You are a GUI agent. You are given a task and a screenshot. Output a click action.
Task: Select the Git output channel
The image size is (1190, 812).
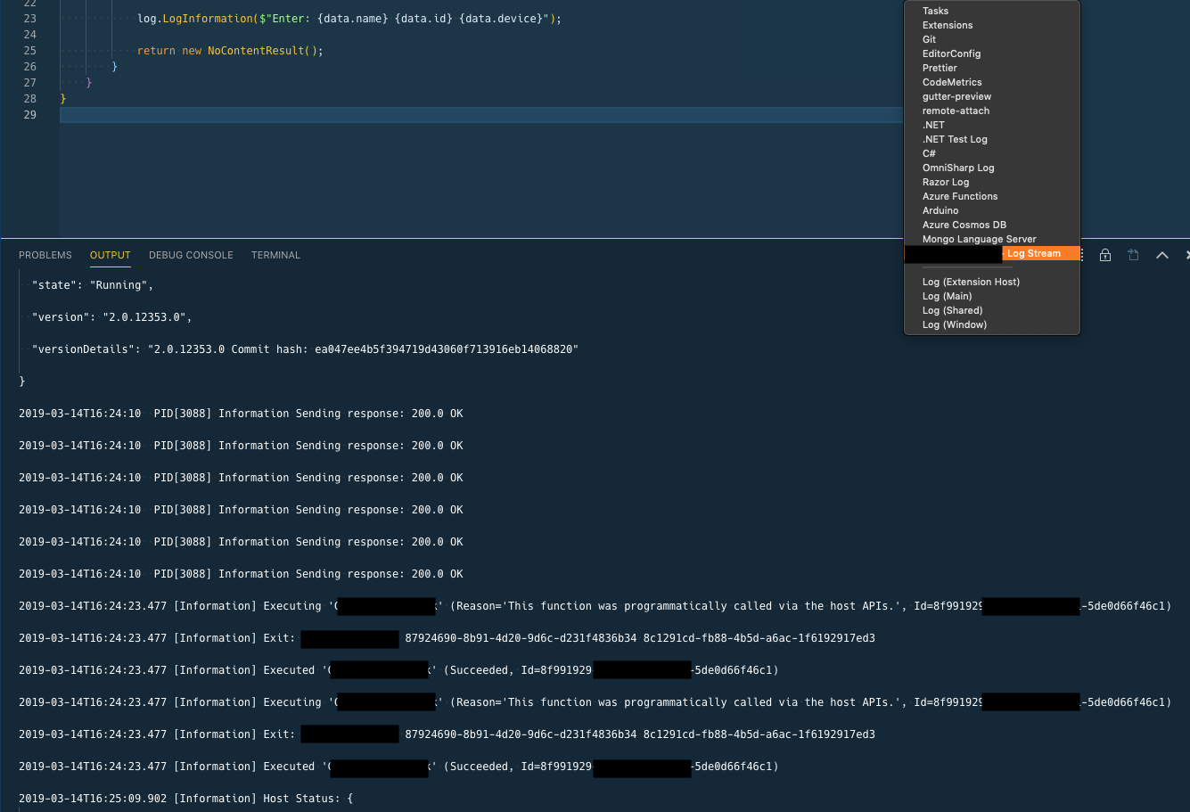coord(929,39)
